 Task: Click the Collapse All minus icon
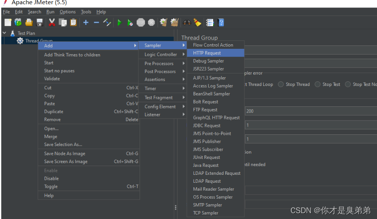pos(97,22)
